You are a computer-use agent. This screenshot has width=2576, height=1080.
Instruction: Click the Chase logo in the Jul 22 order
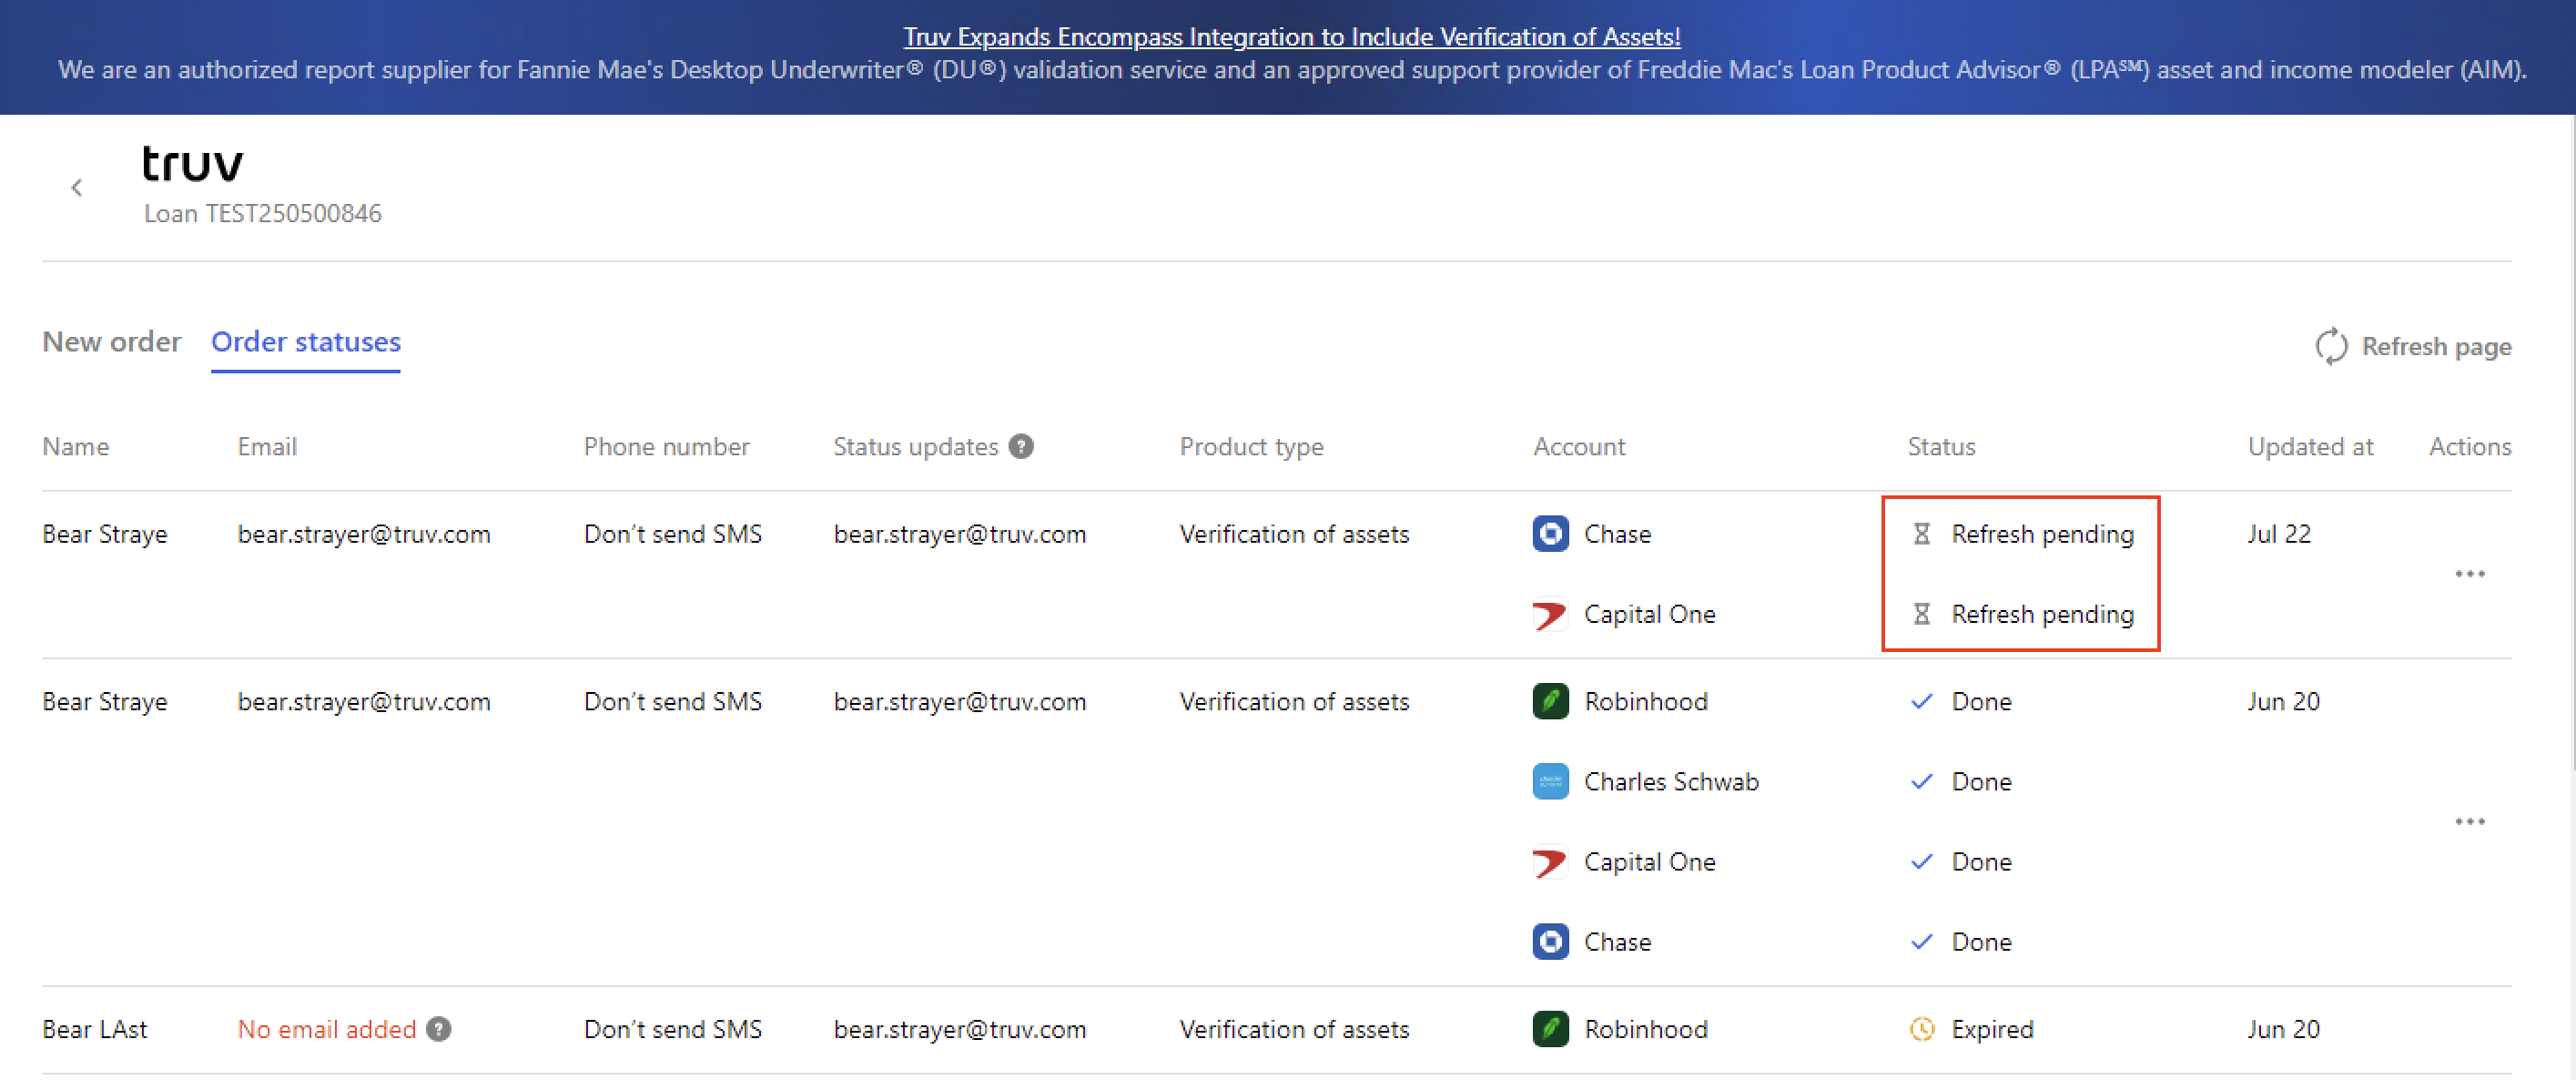pos(1550,534)
